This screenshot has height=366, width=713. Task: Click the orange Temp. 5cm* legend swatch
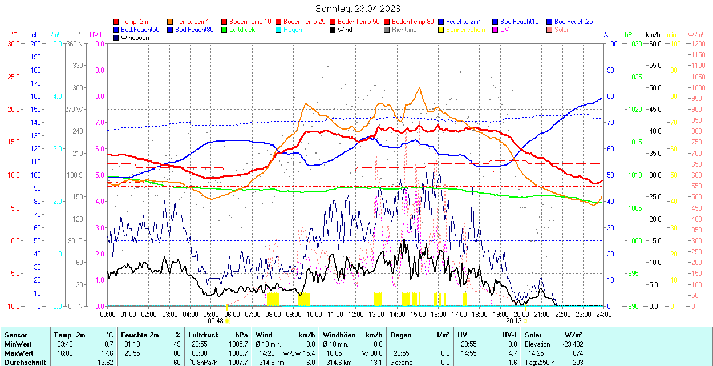pos(170,22)
